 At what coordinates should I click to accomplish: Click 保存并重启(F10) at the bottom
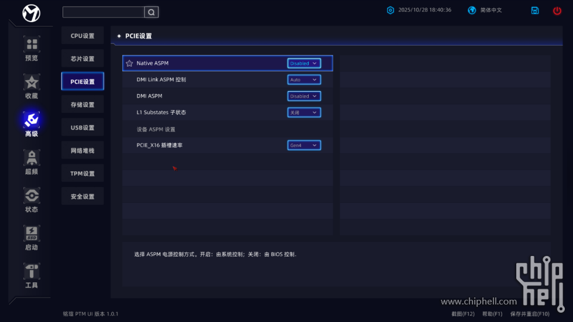click(530, 314)
